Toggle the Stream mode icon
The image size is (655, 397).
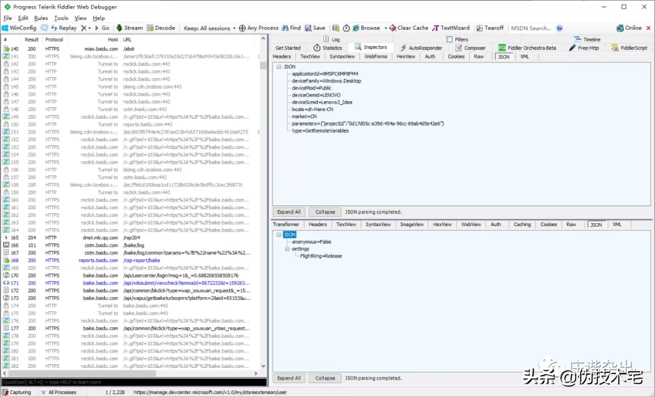click(x=119, y=28)
